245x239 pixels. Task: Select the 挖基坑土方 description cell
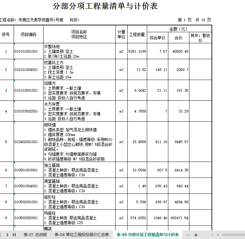tap(79, 70)
